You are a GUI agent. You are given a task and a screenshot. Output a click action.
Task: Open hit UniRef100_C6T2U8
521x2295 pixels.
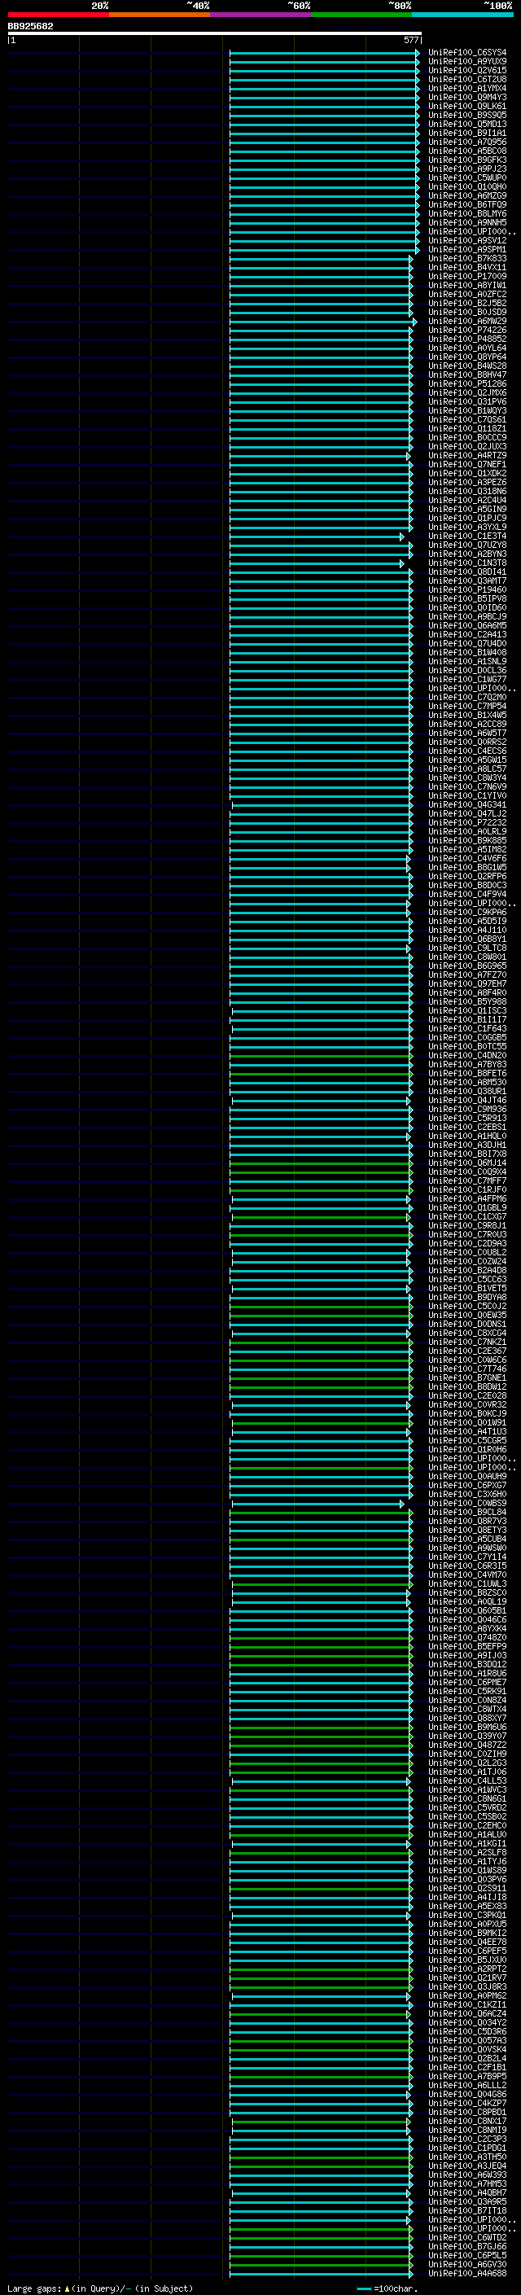point(466,80)
